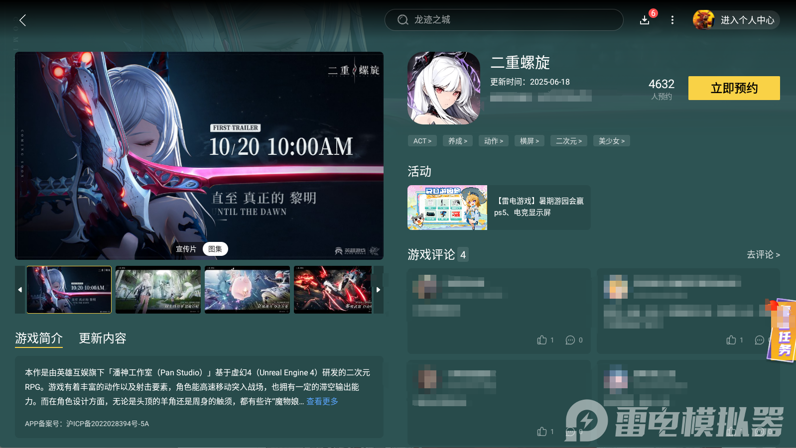This screenshot has width=796, height=448.
Task: Select the first trailer date thumbnail
Action: (69, 290)
